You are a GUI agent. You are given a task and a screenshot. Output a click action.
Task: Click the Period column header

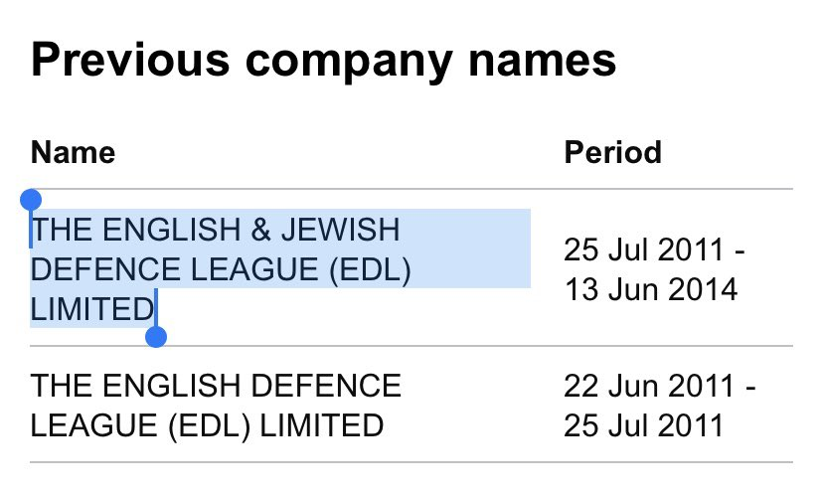pos(612,153)
